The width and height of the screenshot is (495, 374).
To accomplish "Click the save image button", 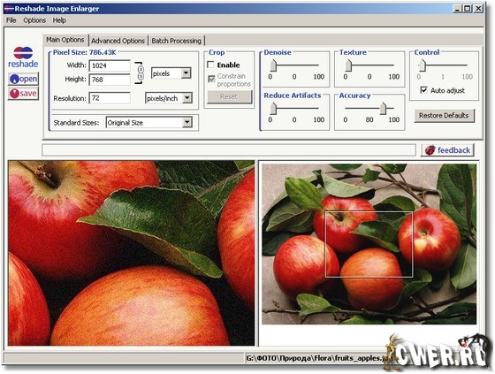I will tap(23, 93).
